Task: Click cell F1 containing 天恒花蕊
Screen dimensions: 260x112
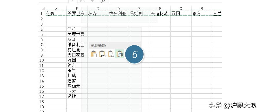Action: [x=160, y=13]
